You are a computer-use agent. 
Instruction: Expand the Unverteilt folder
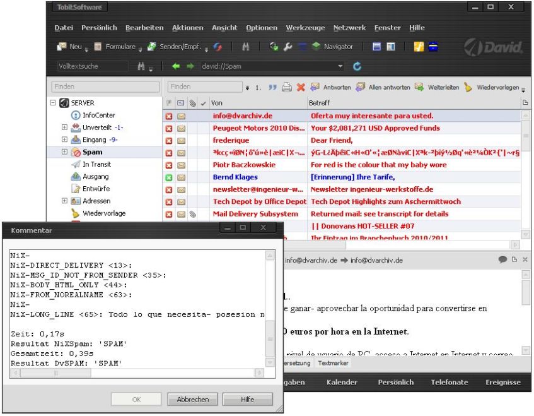(x=64, y=127)
